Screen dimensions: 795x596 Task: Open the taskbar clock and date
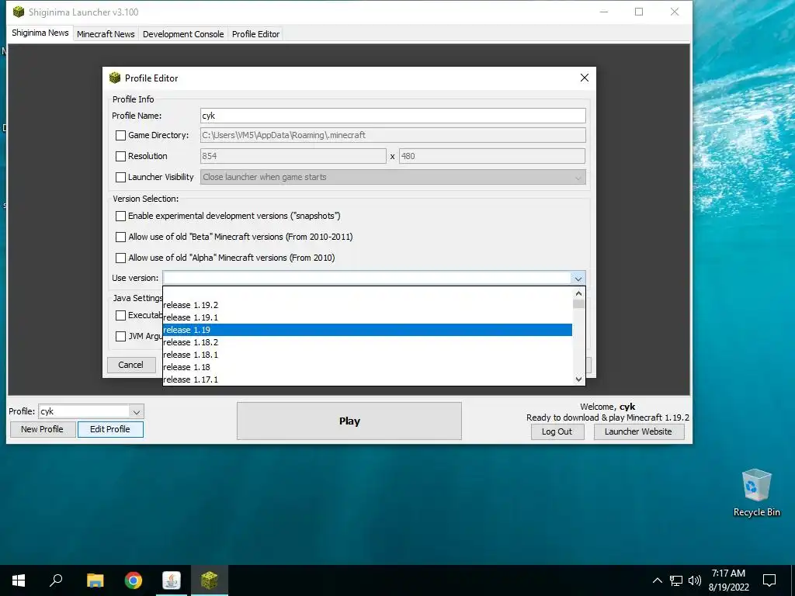click(728, 580)
